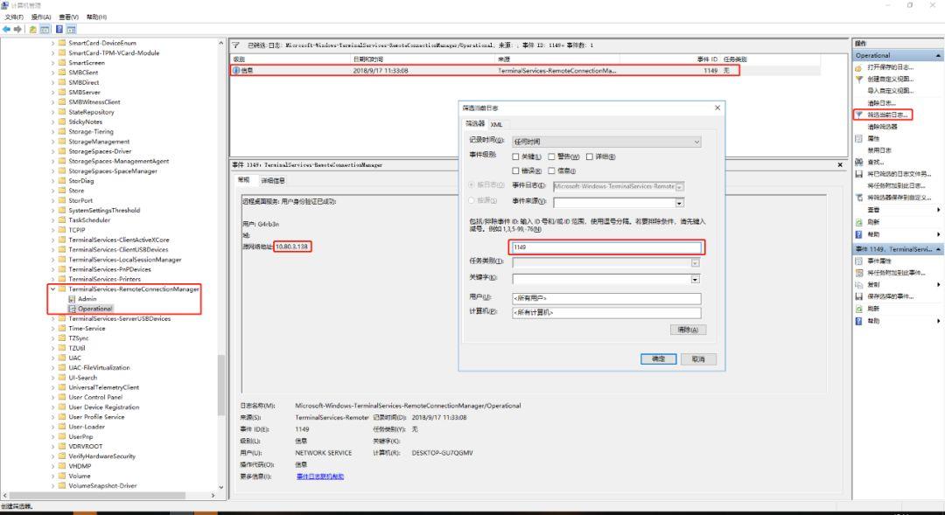
Task: Open the 事件日志联机帮助 link
Action: [320, 477]
